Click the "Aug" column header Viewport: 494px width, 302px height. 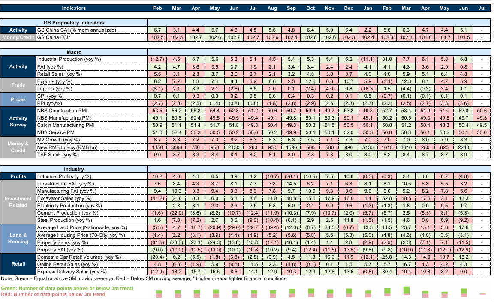tap(272, 8)
